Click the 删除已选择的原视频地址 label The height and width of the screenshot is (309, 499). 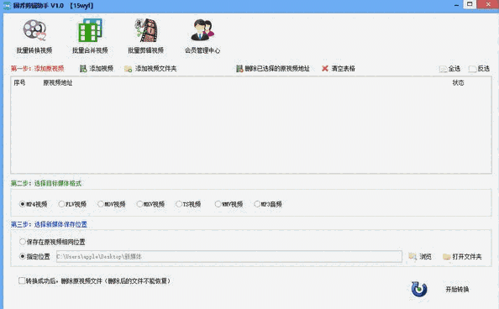277,68
